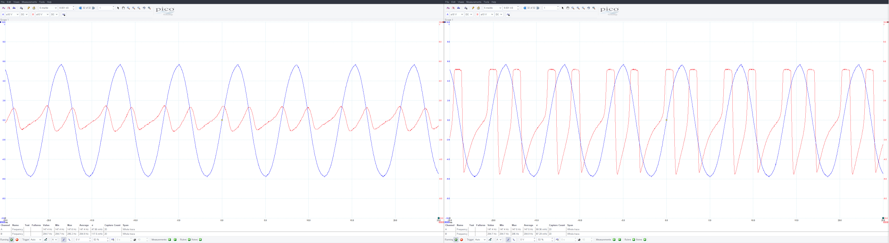Viewport: 889px width, 243px height.
Task: Toggle channel B button in right window
Action: point(477,15)
